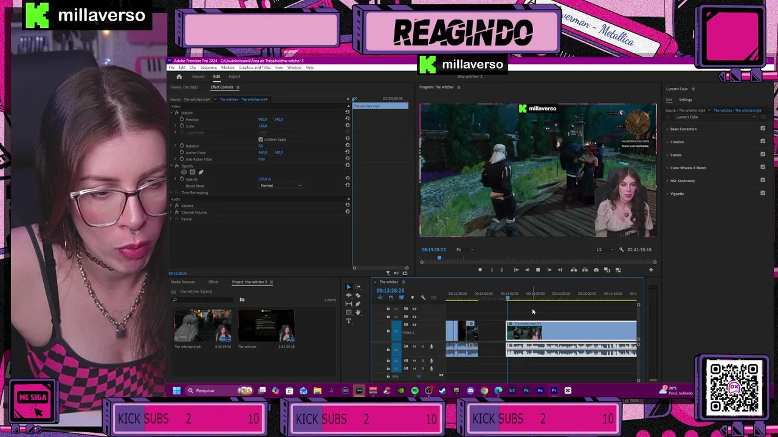This screenshot has height=437, width=778.
Task: Select the Selection tool arrow in Premiere
Action: (349, 286)
